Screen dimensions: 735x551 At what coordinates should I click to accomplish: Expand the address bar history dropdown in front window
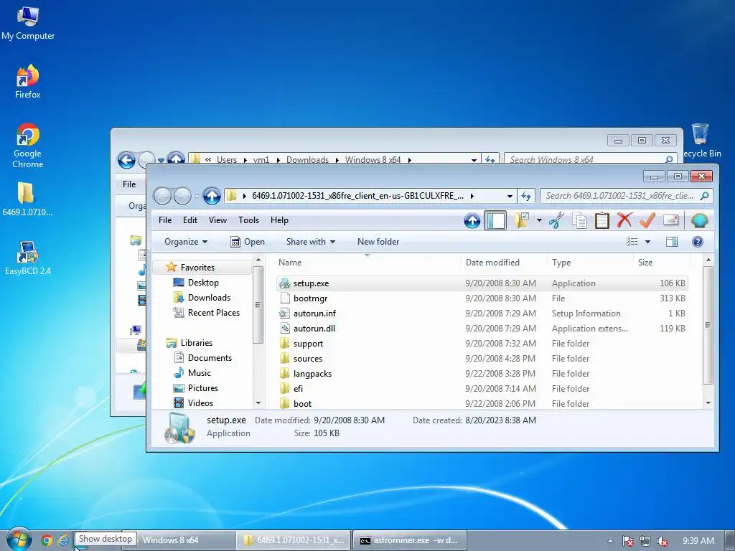click(x=510, y=197)
